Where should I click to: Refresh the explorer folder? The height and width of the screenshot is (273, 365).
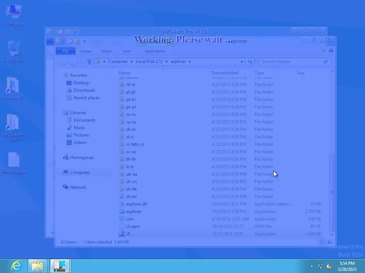point(250,61)
